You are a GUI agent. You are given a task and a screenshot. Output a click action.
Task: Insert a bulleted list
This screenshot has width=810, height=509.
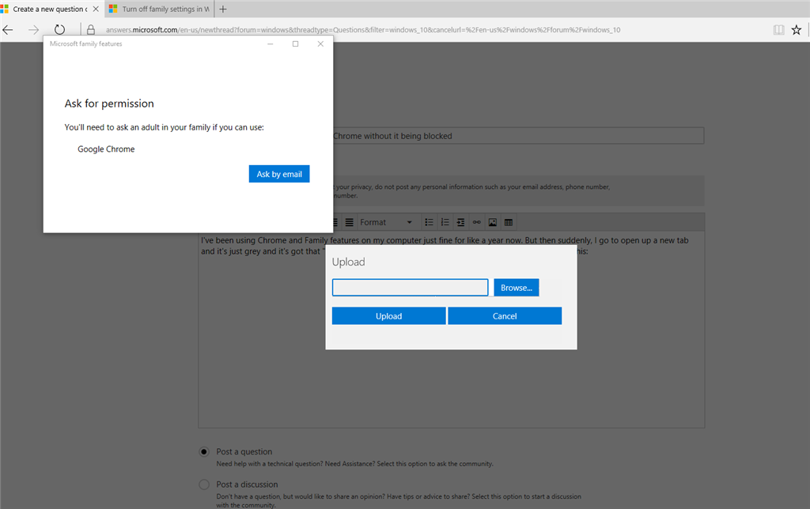(429, 223)
